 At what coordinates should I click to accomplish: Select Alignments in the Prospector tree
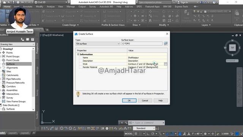pos(12,68)
